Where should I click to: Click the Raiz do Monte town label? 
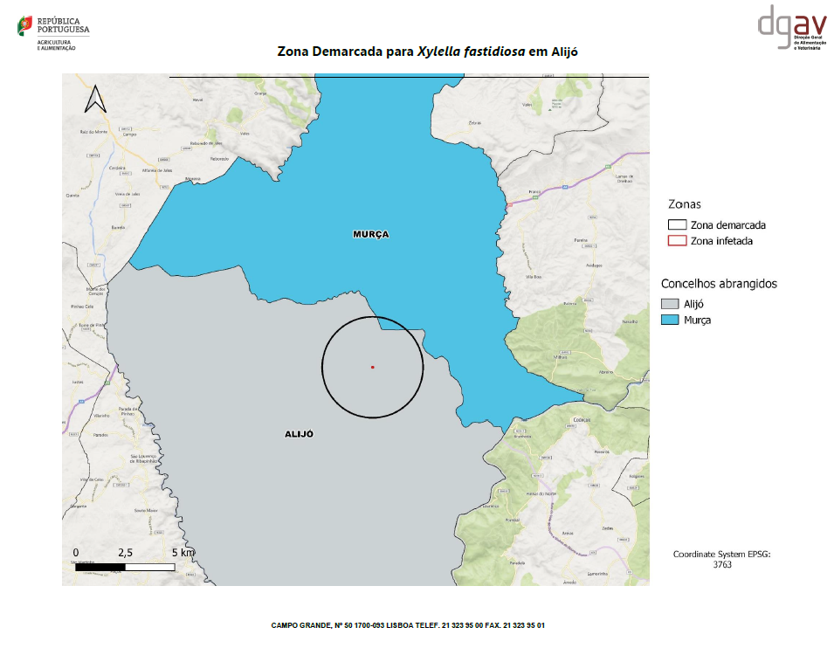(x=93, y=131)
